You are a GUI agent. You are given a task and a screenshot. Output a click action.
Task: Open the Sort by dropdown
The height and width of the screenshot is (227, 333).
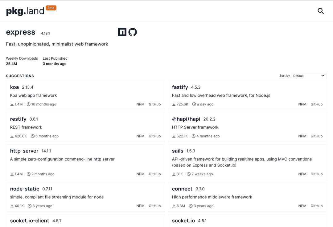[x=309, y=76]
